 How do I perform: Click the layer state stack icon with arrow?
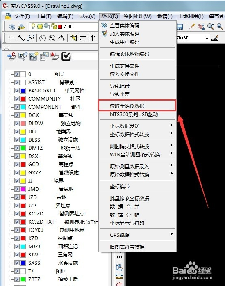(x=21, y=27)
